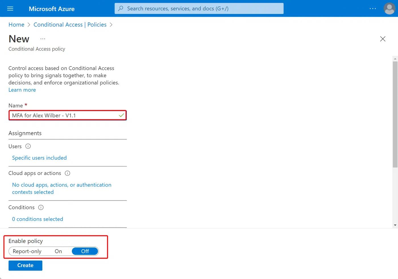The height and width of the screenshot is (279, 398).
Task: Open Conditional Access | Policies breadcrumb
Action: tap(70, 25)
